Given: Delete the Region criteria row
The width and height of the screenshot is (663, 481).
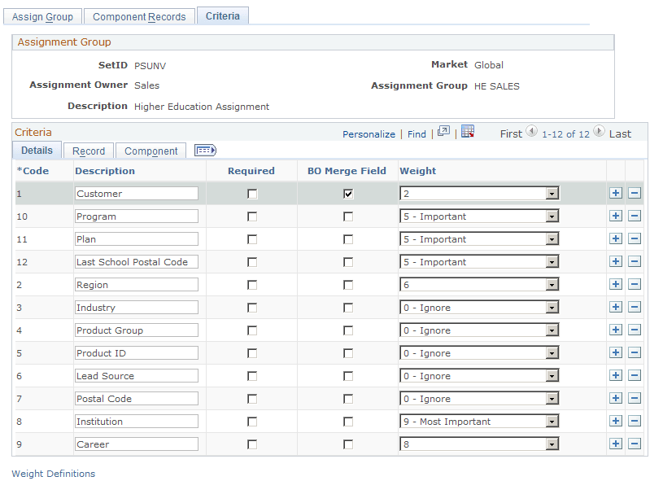Looking at the screenshot, I should (634, 284).
